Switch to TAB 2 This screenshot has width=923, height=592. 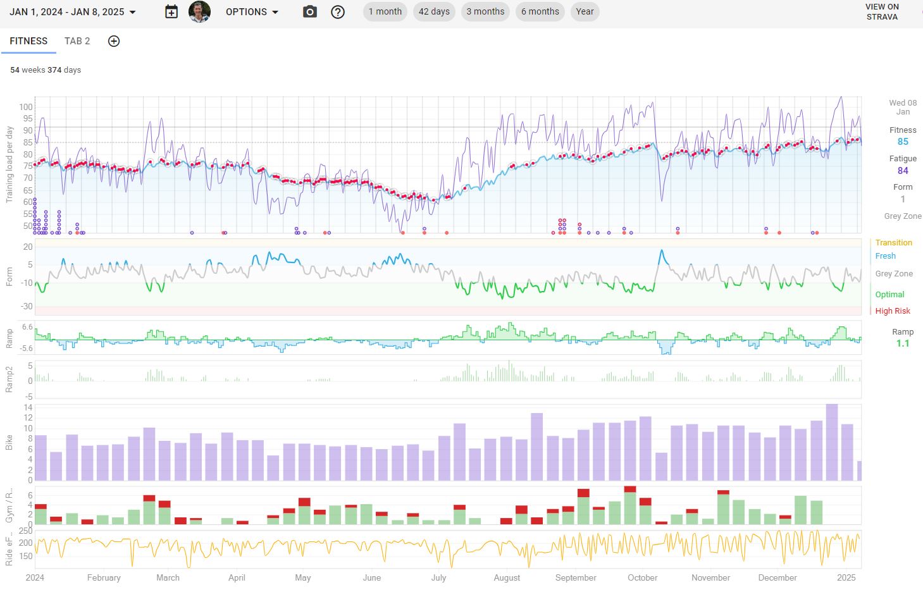coord(77,41)
